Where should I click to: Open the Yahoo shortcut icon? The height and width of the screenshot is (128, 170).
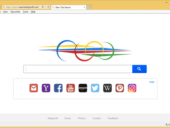pos(46,88)
